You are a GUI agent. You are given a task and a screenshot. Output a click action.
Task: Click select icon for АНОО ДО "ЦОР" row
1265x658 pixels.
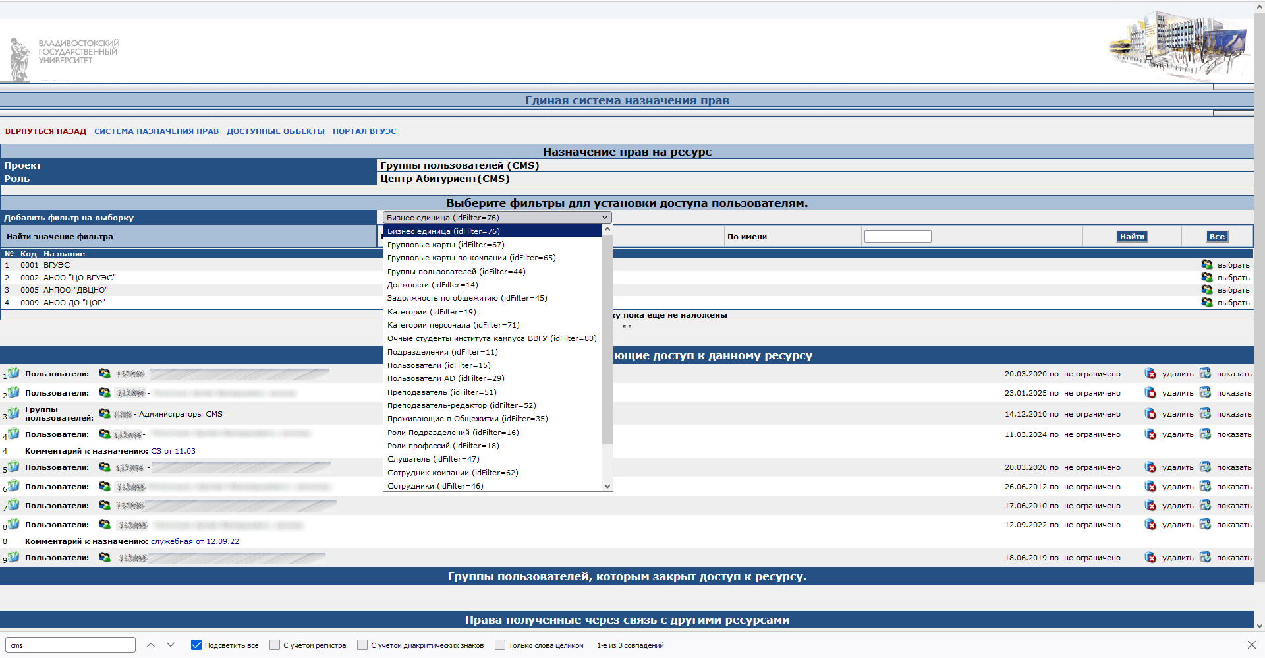click(1206, 303)
